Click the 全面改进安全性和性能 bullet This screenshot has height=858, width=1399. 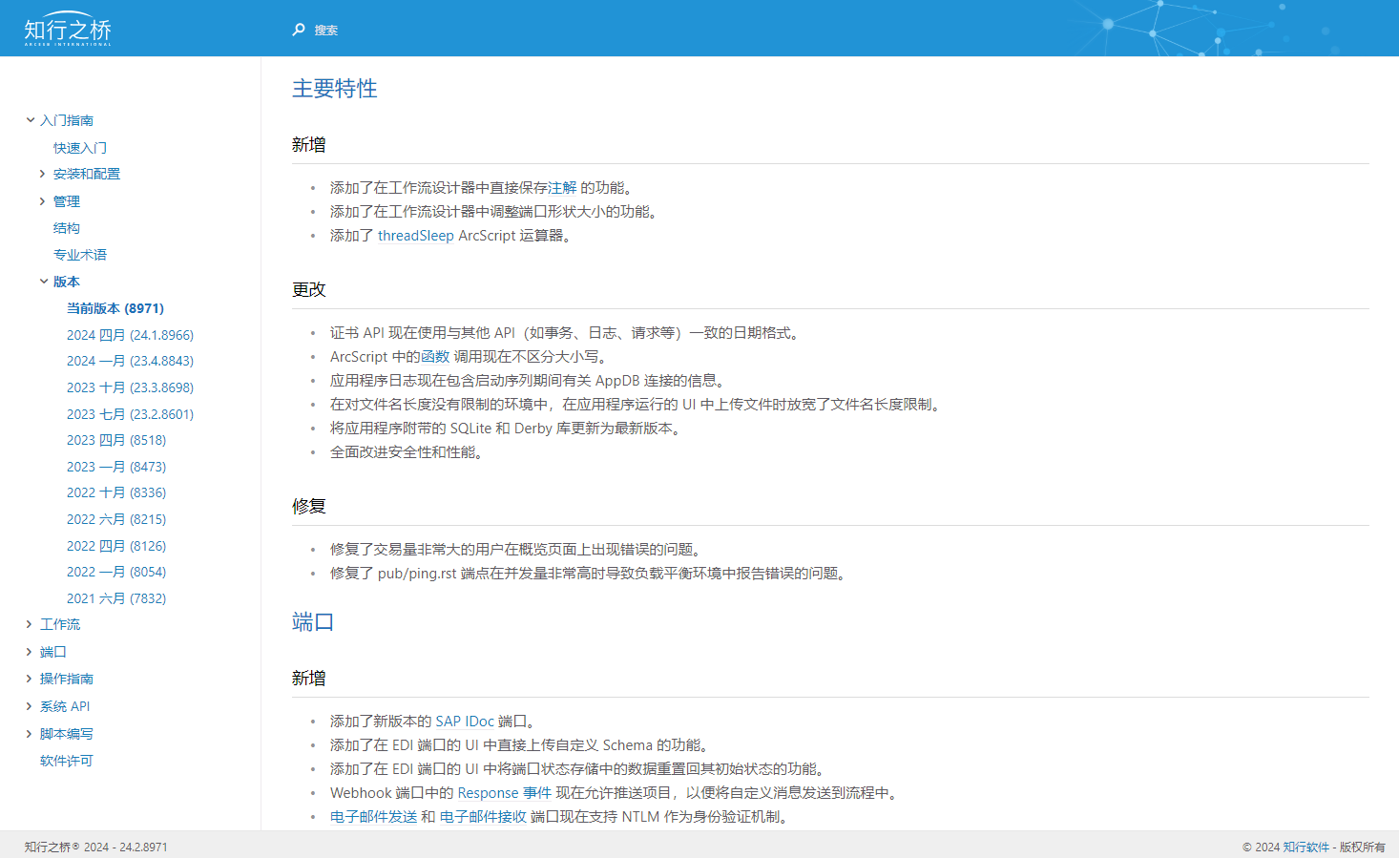tap(408, 452)
